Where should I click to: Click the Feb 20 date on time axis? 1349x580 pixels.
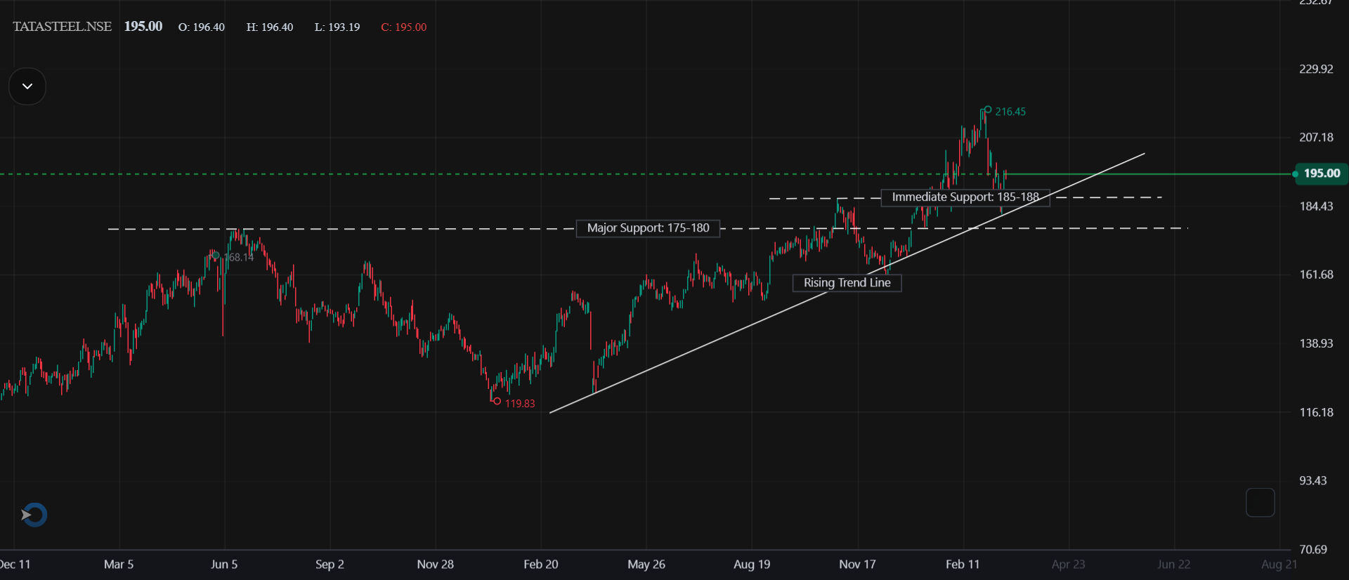tap(541, 565)
